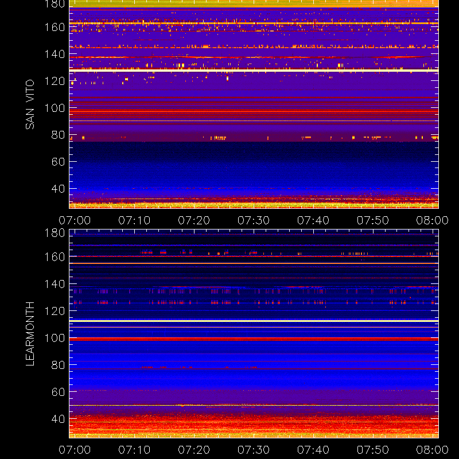Choose the 60 frequency tick on Learmonth axis

pyautogui.click(x=58, y=392)
